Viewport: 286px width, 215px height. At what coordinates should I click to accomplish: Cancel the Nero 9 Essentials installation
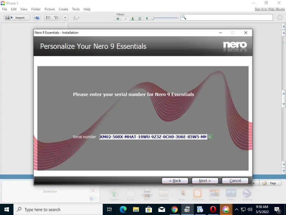(235, 181)
